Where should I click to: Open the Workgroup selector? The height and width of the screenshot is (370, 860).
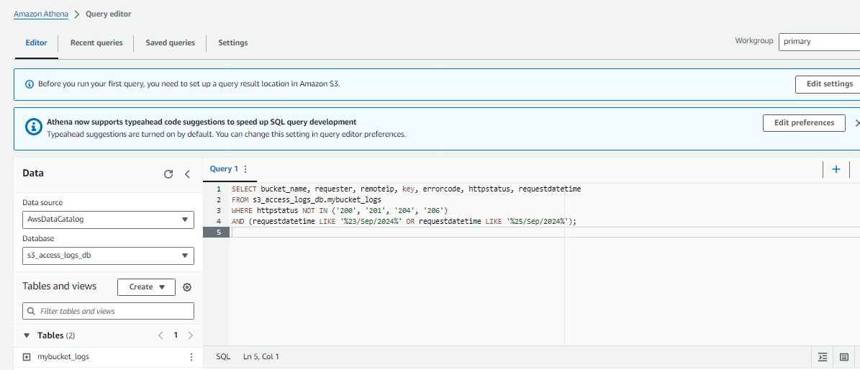click(x=819, y=42)
